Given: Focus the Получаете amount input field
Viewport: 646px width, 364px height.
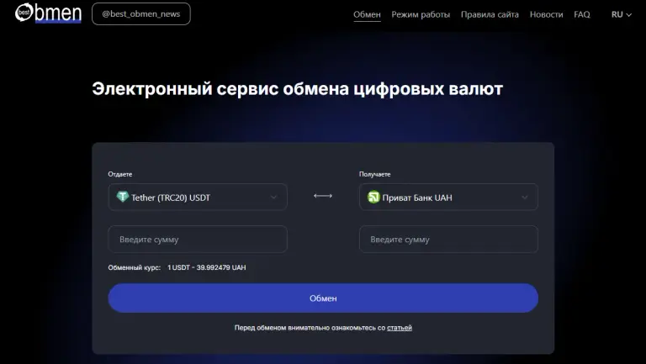Looking at the screenshot, I should (x=448, y=240).
